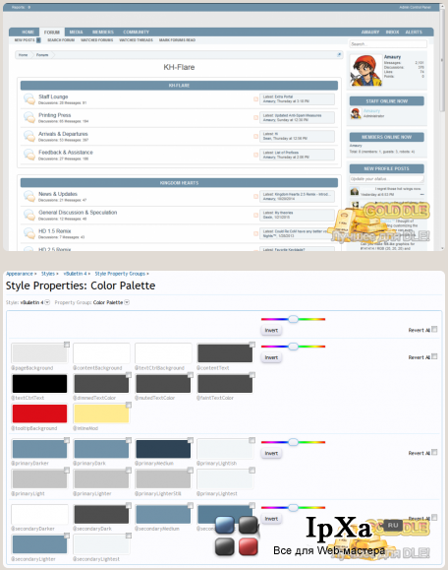
Task: Click the first Invert button
Action: 271,330
